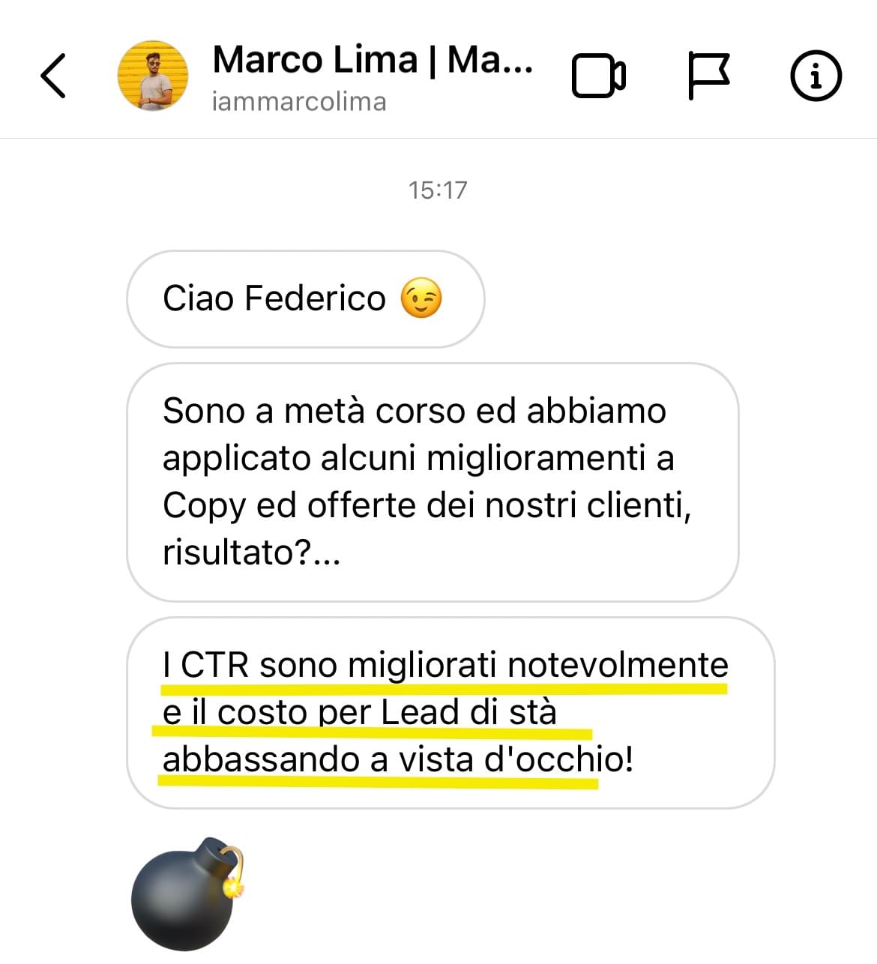The height and width of the screenshot is (964, 877).
Task: Open conversation info with the circled i icon
Action: (816, 75)
